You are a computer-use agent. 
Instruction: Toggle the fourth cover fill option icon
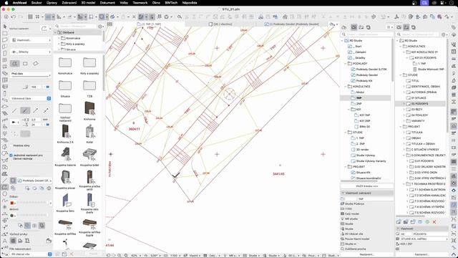[42, 226]
